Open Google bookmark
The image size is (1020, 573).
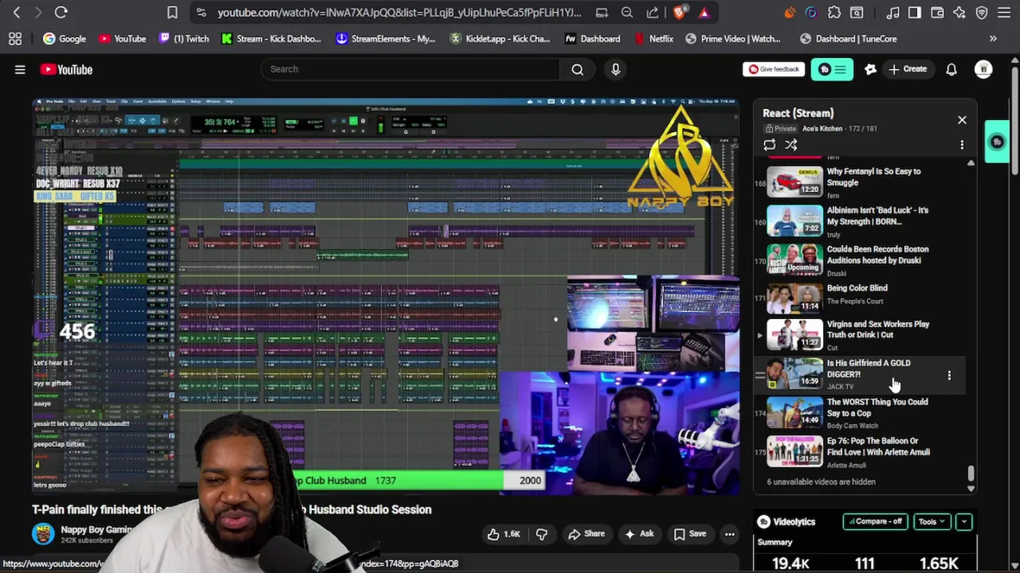[x=65, y=38]
